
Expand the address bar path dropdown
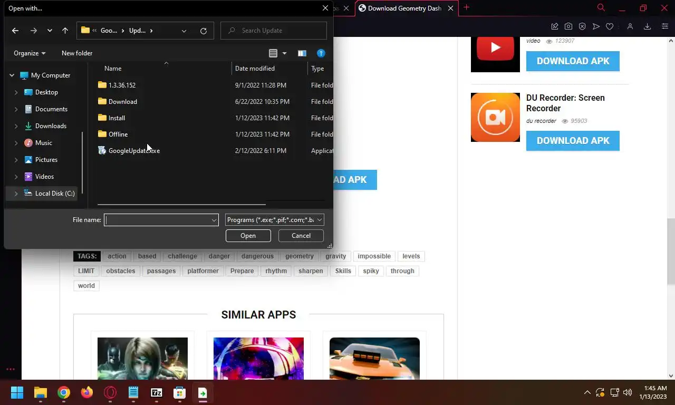pos(184,31)
